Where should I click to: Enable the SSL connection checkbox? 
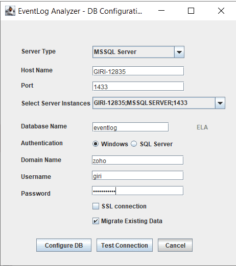coord(96,206)
